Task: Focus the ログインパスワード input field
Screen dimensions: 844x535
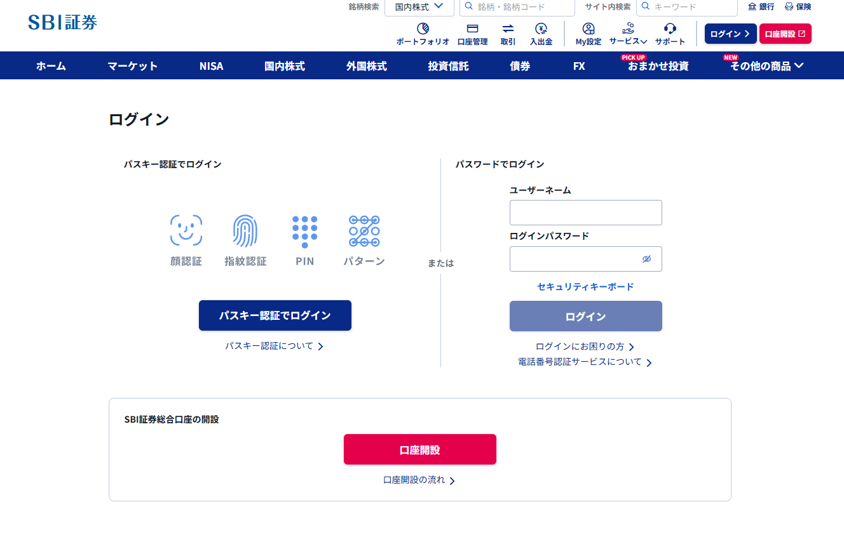Action: coord(586,259)
